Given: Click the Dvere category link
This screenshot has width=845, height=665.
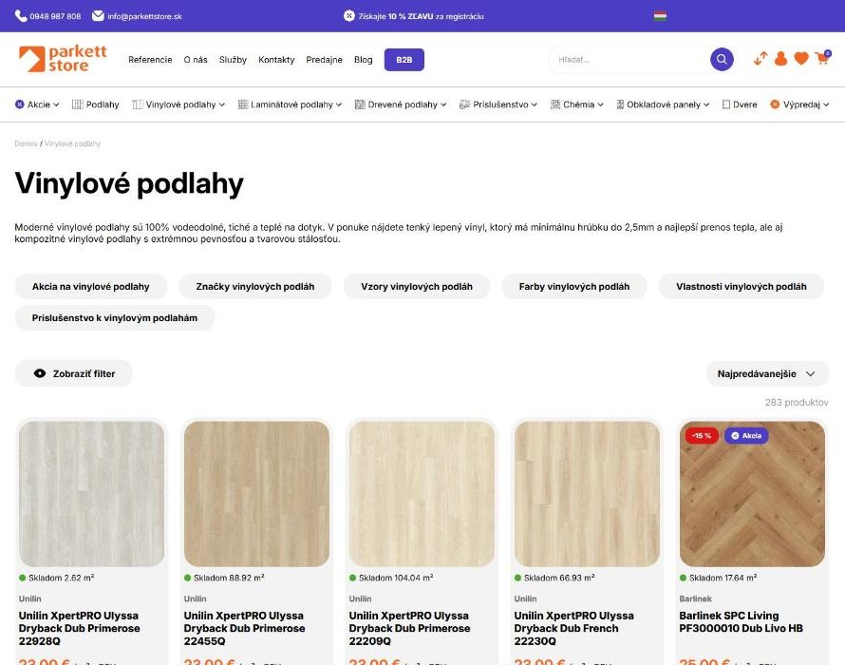Looking at the screenshot, I should click(x=744, y=104).
